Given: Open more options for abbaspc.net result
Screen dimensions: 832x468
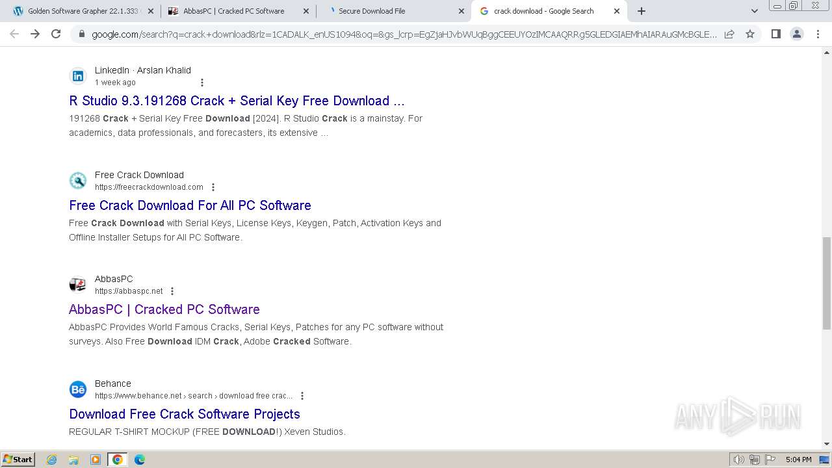Looking at the screenshot, I should [172, 291].
